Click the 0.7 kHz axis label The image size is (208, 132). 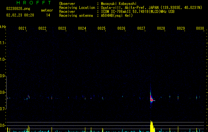coord(3,109)
